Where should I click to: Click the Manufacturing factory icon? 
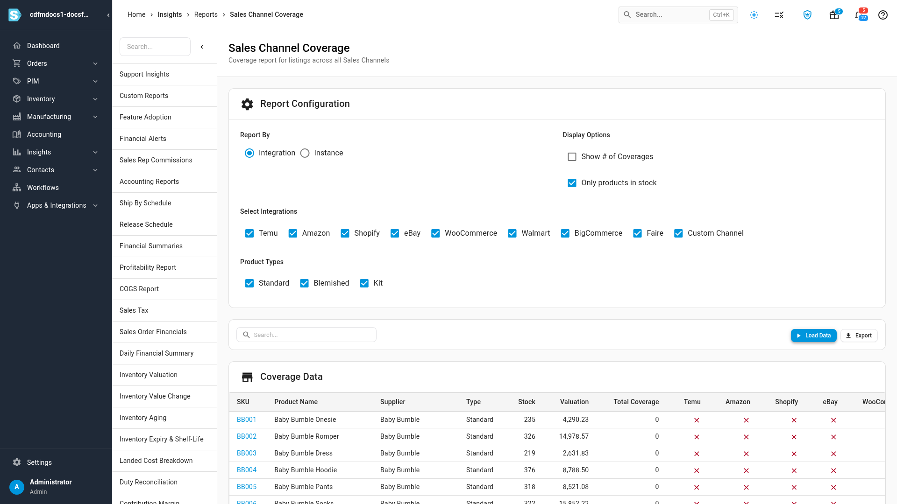coord(17,117)
